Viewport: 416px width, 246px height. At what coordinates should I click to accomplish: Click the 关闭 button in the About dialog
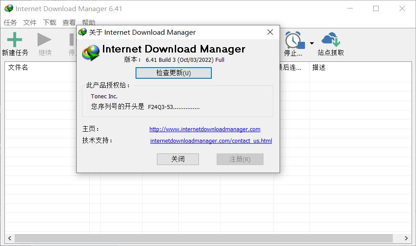pos(178,159)
